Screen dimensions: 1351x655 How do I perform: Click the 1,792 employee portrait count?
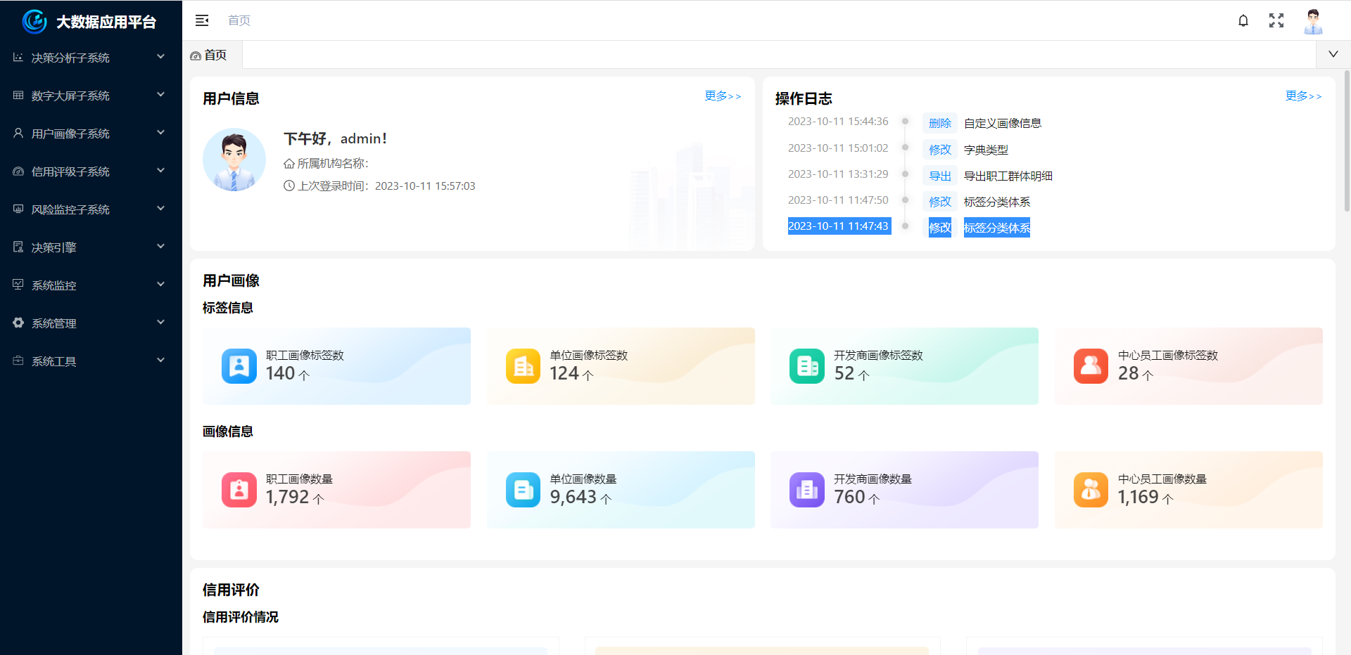pos(287,497)
